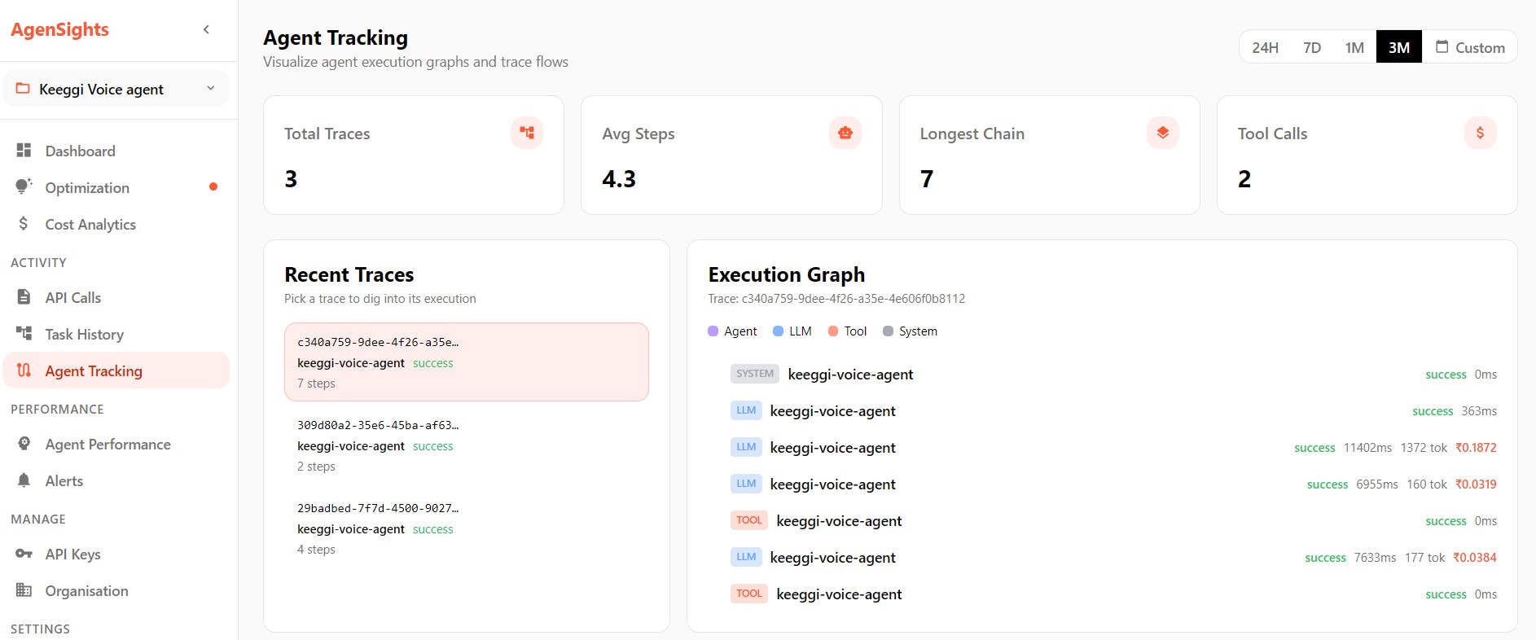The width and height of the screenshot is (1536, 640).
Task: Open the LLM step with 7633ms
Action: [1113, 557]
